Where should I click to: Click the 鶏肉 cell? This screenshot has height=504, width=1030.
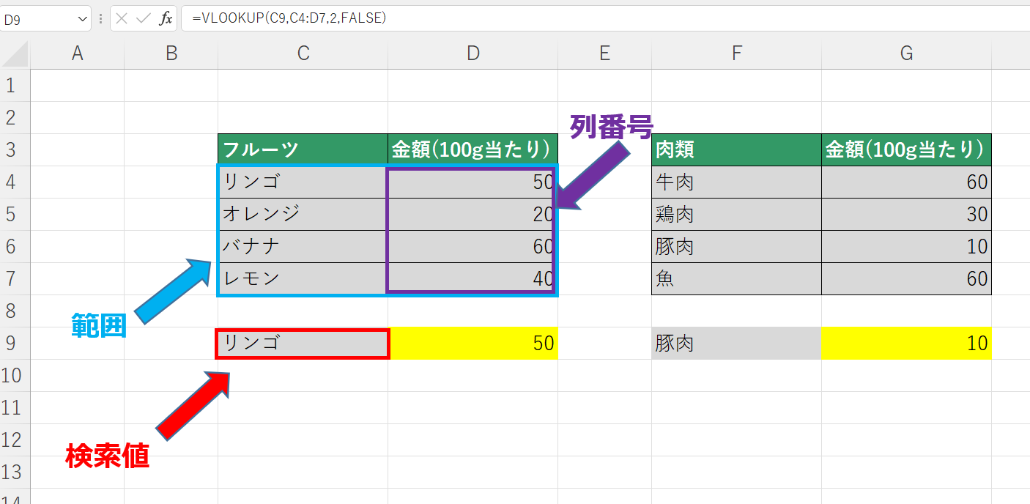pos(736,215)
